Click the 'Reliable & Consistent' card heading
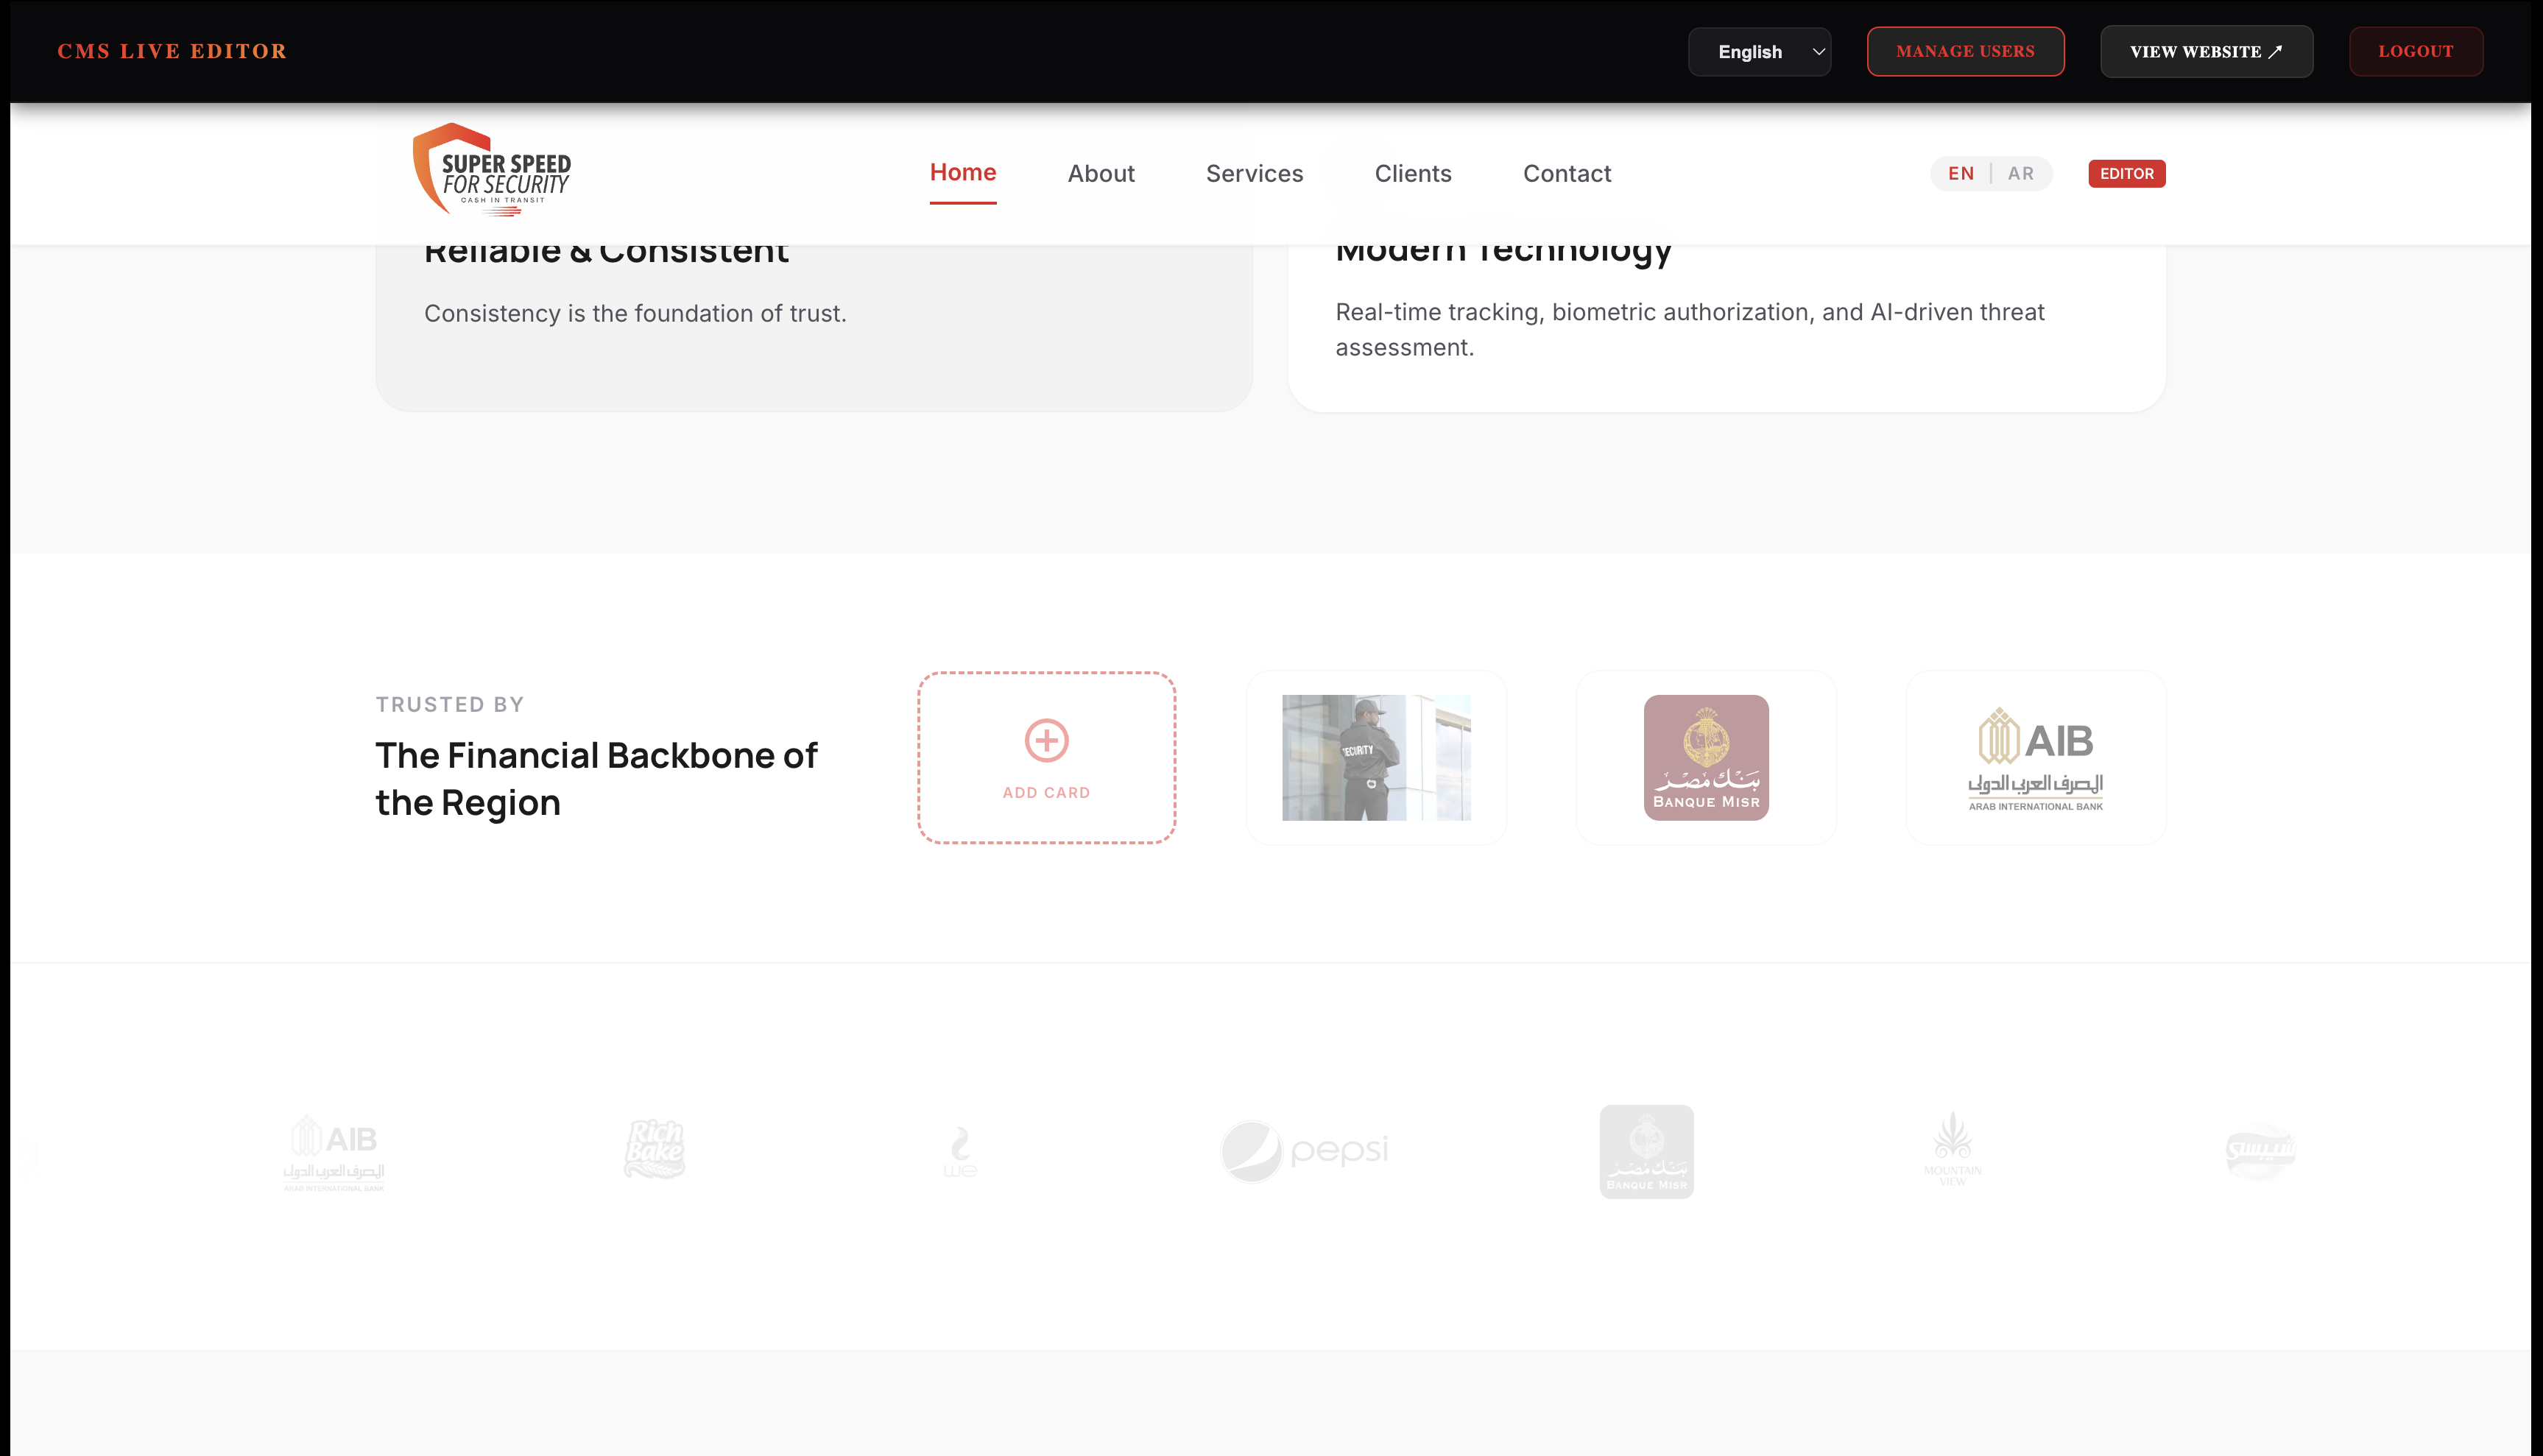 (x=606, y=250)
